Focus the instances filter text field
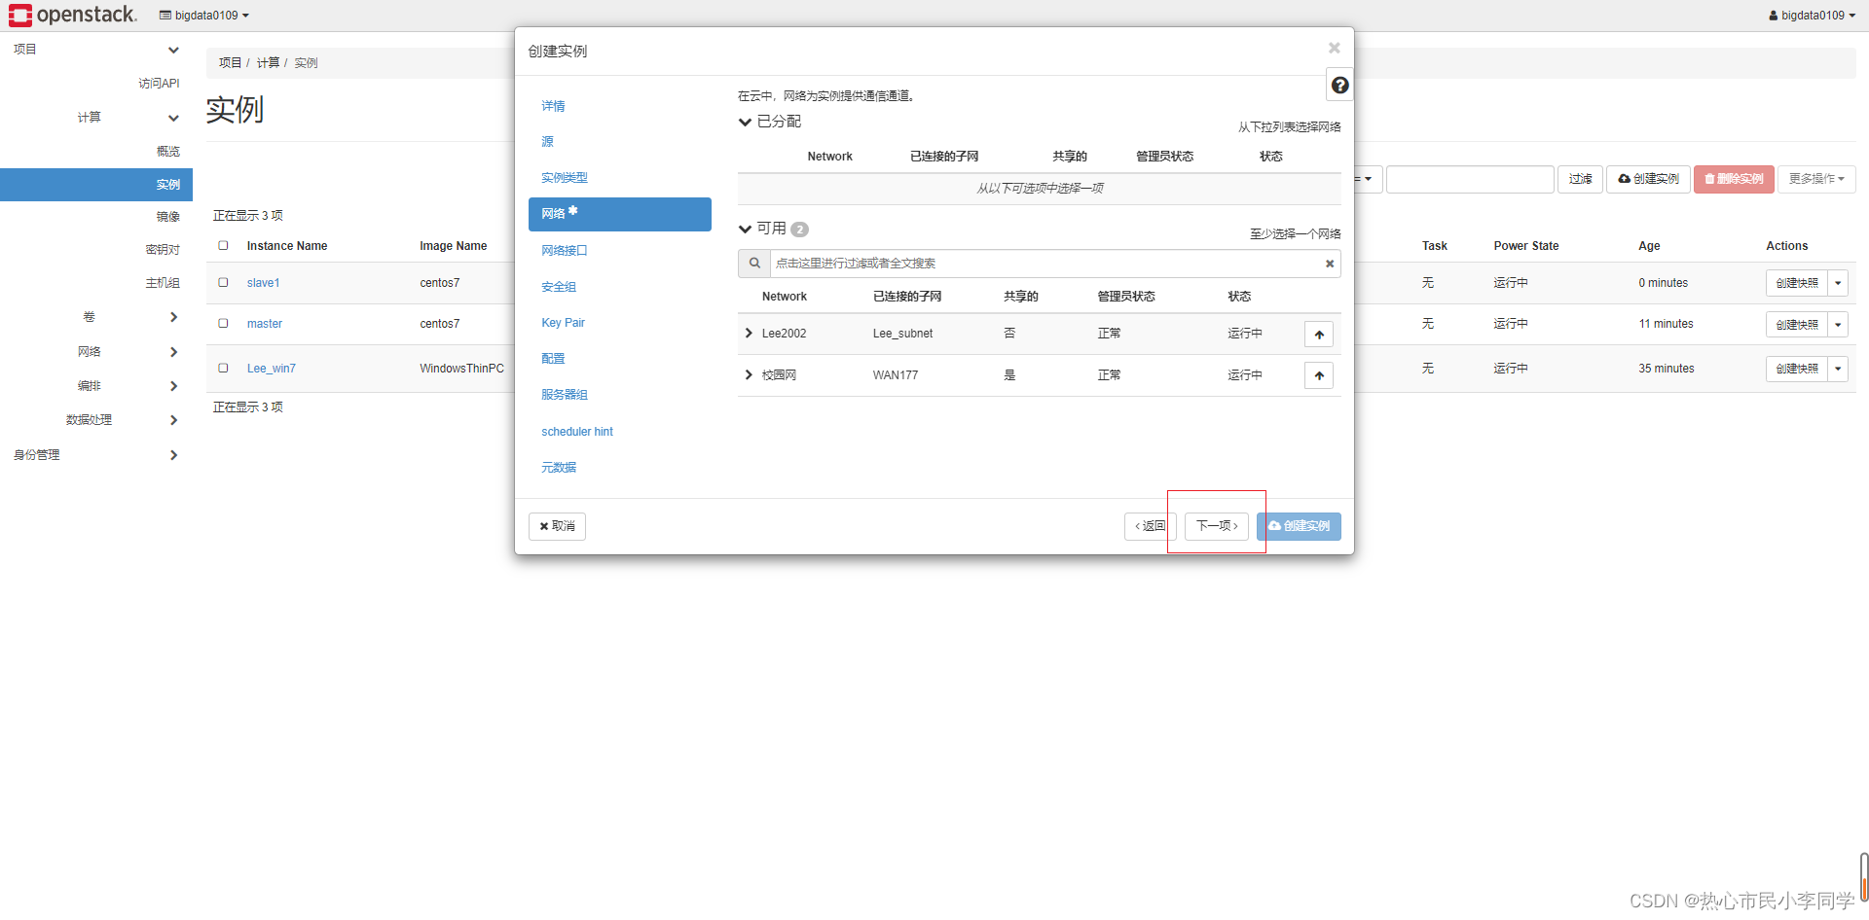 [x=1470, y=179]
